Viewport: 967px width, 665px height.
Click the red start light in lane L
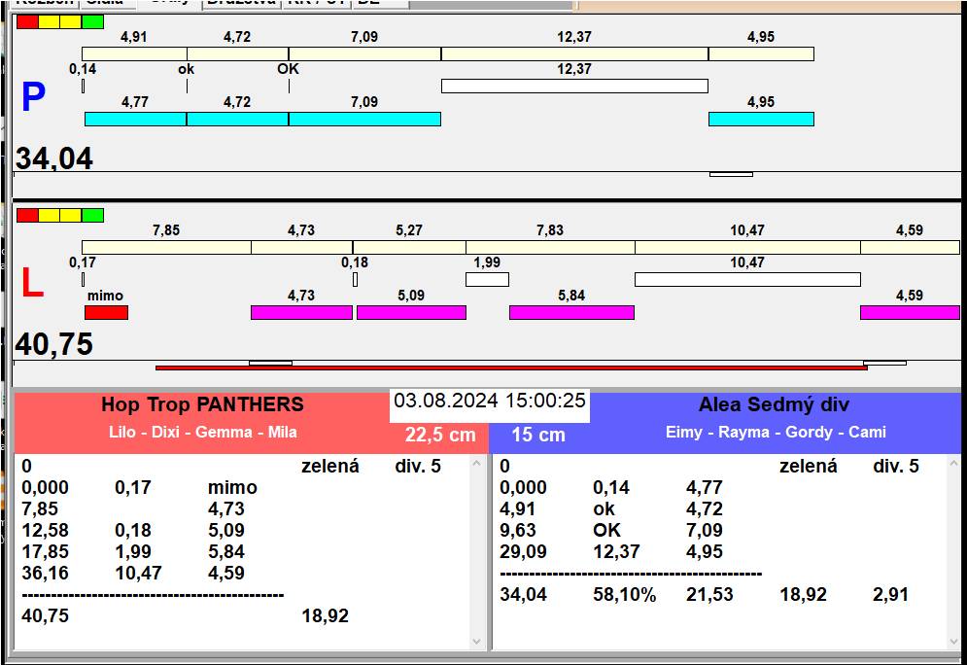pos(27,215)
